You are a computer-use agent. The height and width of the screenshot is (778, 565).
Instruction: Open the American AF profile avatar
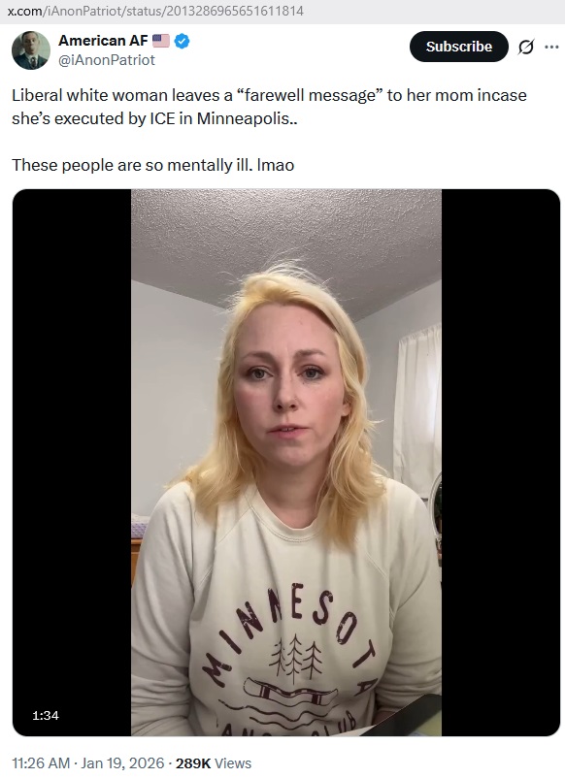tap(31, 50)
